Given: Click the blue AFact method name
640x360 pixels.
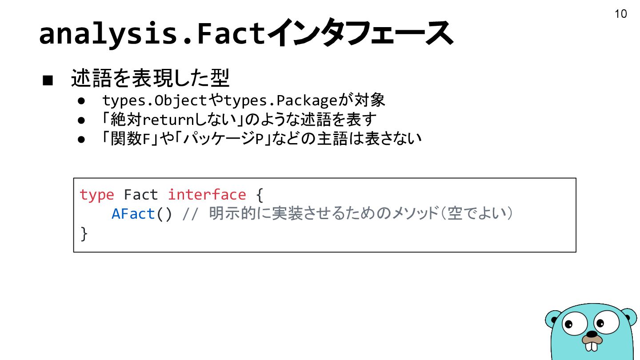Looking at the screenshot, I should click(133, 214).
